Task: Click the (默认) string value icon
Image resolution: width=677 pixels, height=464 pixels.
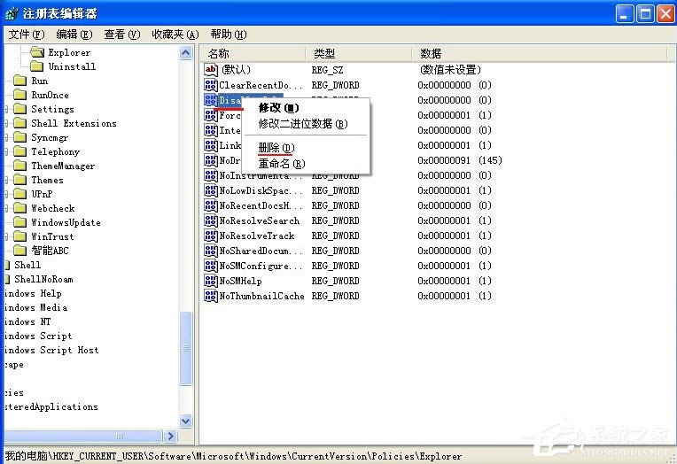Action: coord(211,69)
